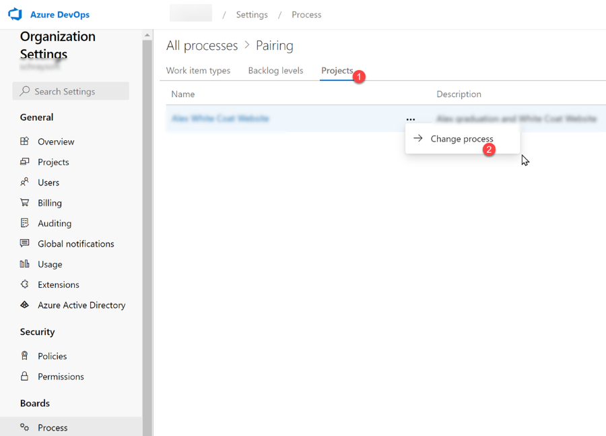Viewport: 606px width, 436px height.
Task: Click the Policies badge icon
Action: tap(24, 356)
